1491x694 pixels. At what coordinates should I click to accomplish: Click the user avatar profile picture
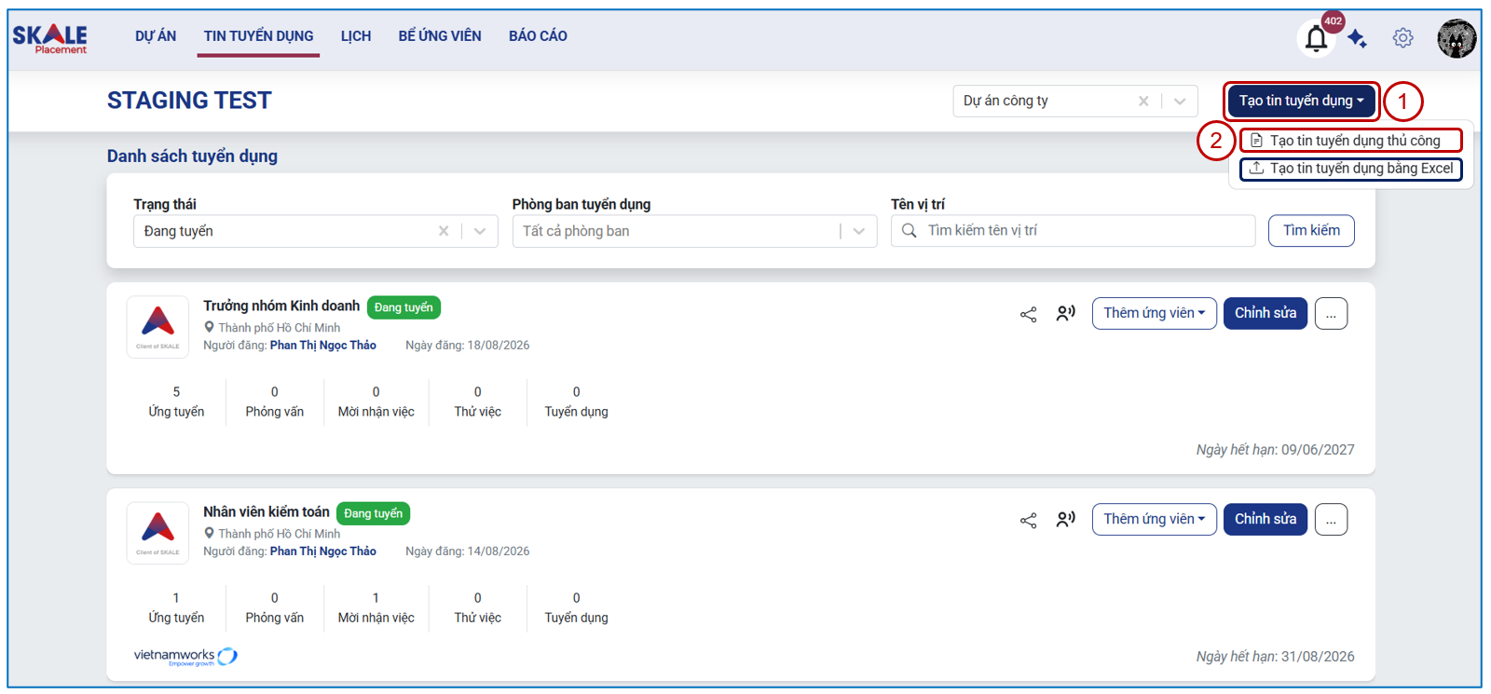tap(1457, 38)
